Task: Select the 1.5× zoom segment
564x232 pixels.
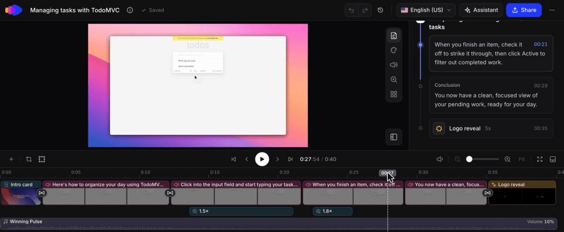Action: coord(241,211)
